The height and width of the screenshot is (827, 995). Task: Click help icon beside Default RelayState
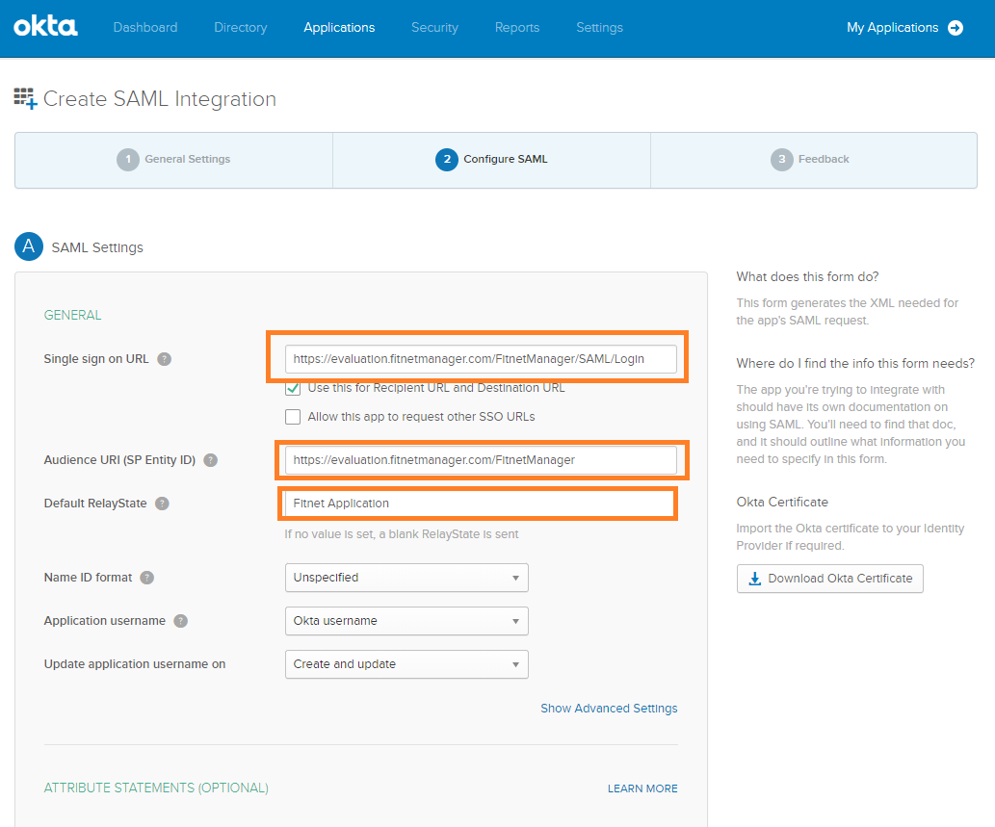pos(162,504)
